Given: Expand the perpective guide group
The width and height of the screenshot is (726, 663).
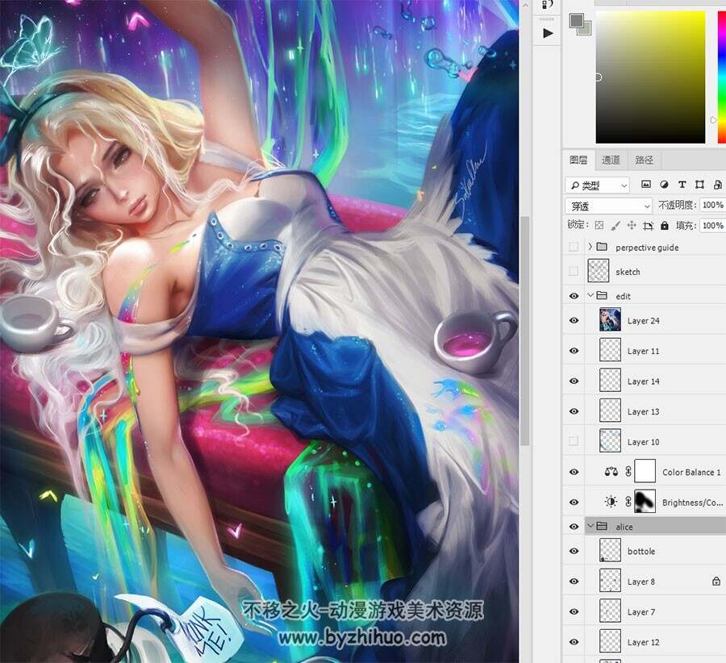Looking at the screenshot, I should click(x=590, y=247).
